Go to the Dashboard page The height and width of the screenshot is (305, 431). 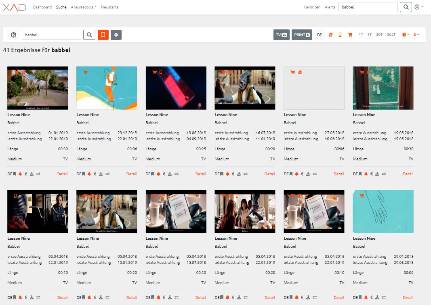[42, 7]
